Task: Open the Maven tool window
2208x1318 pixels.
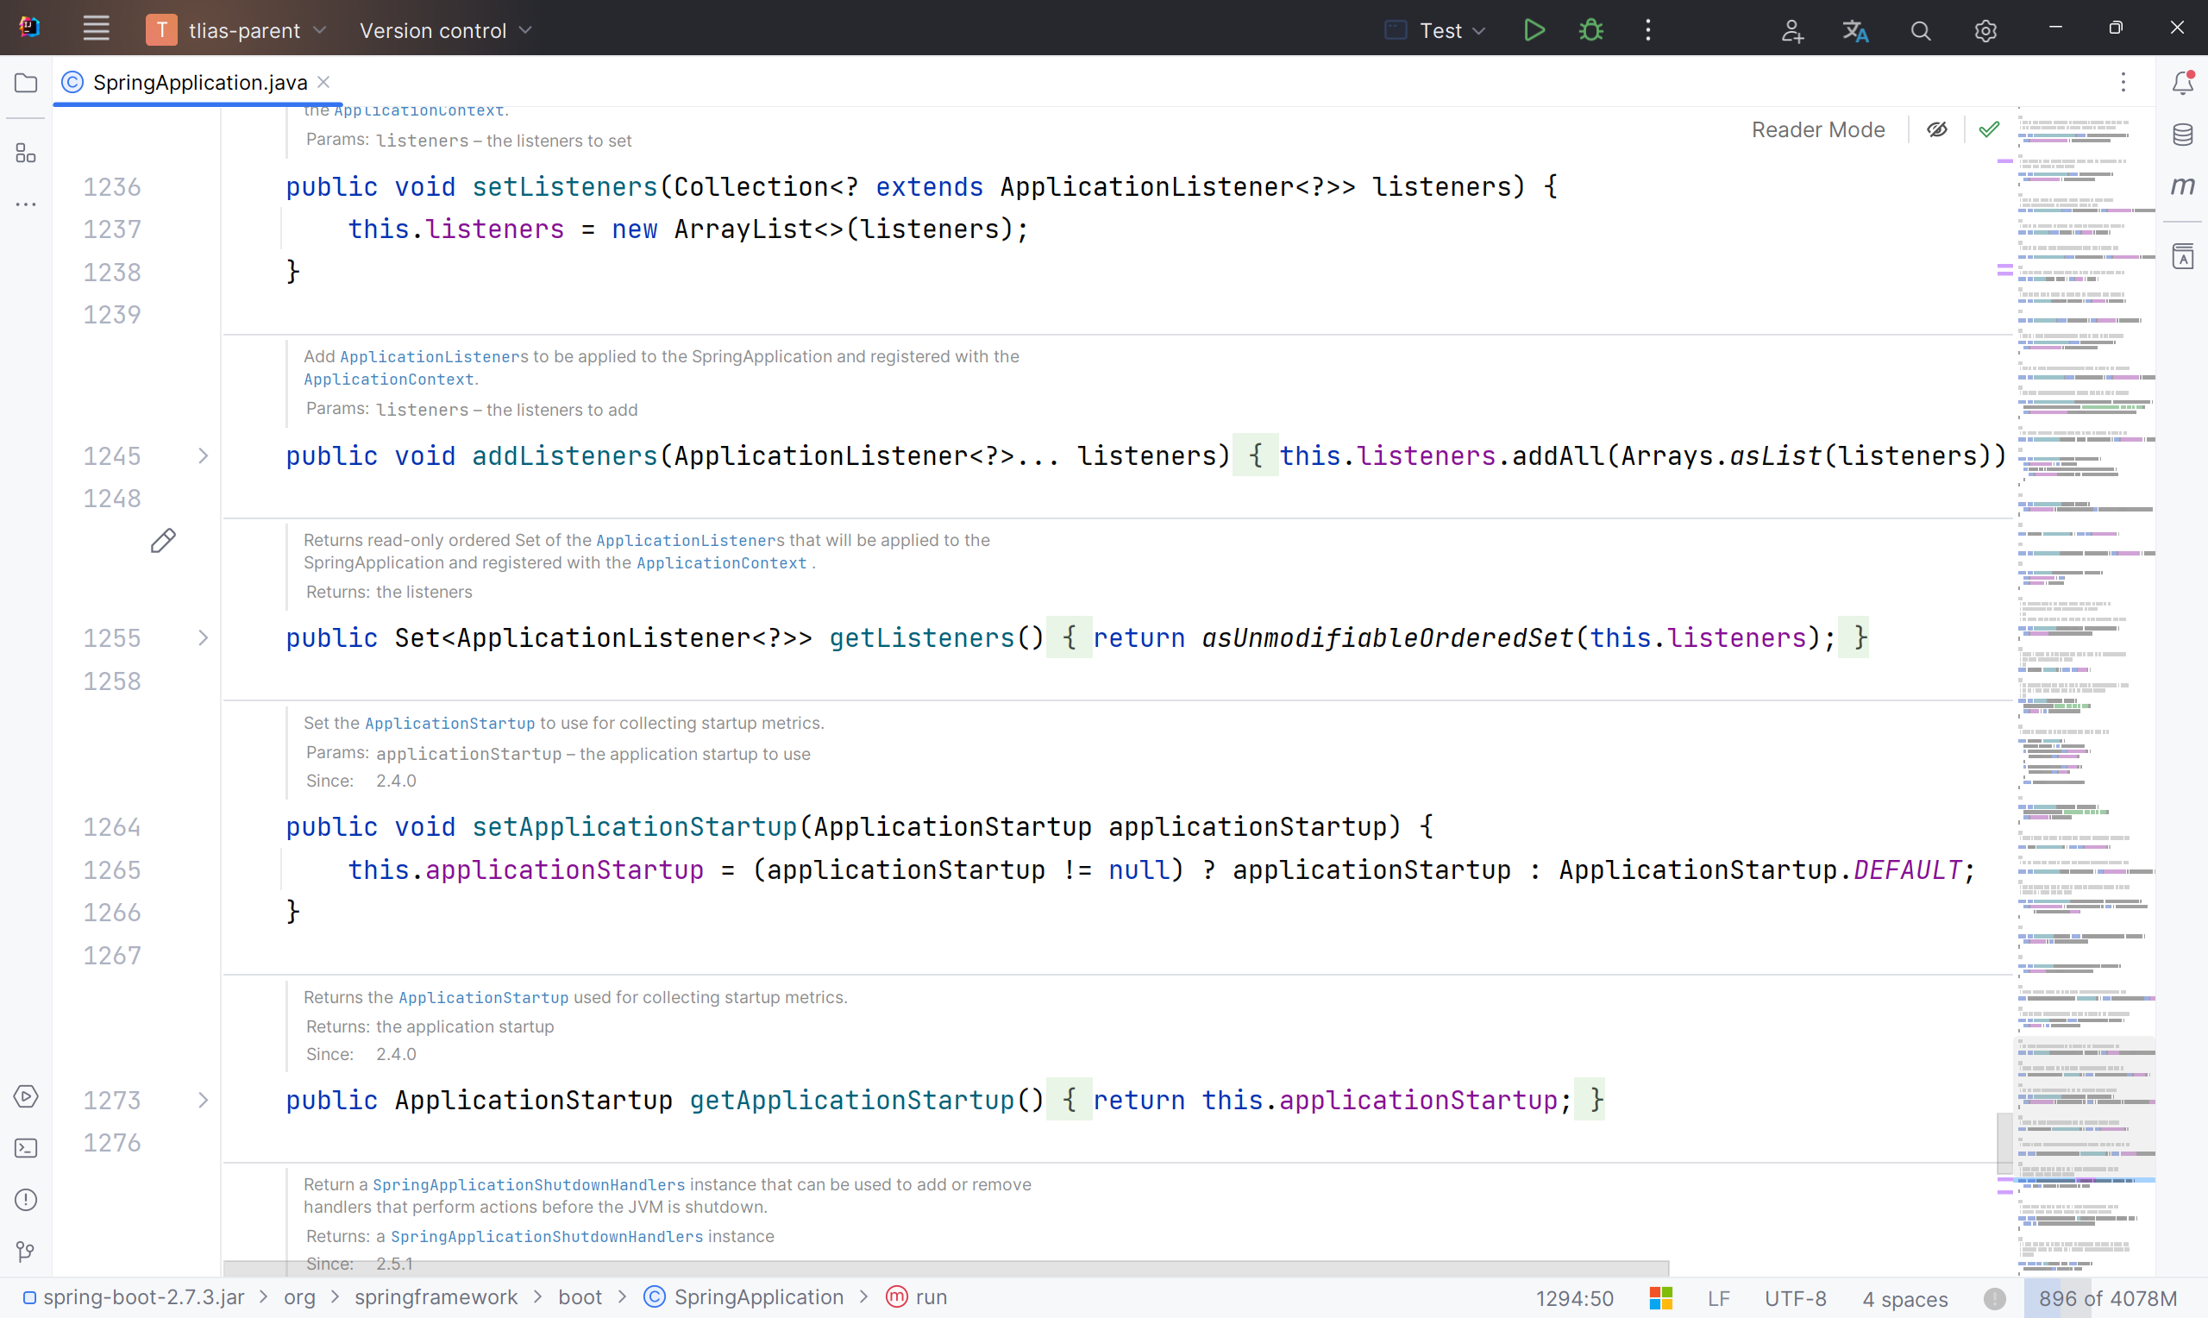Action: tap(2183, 185)
